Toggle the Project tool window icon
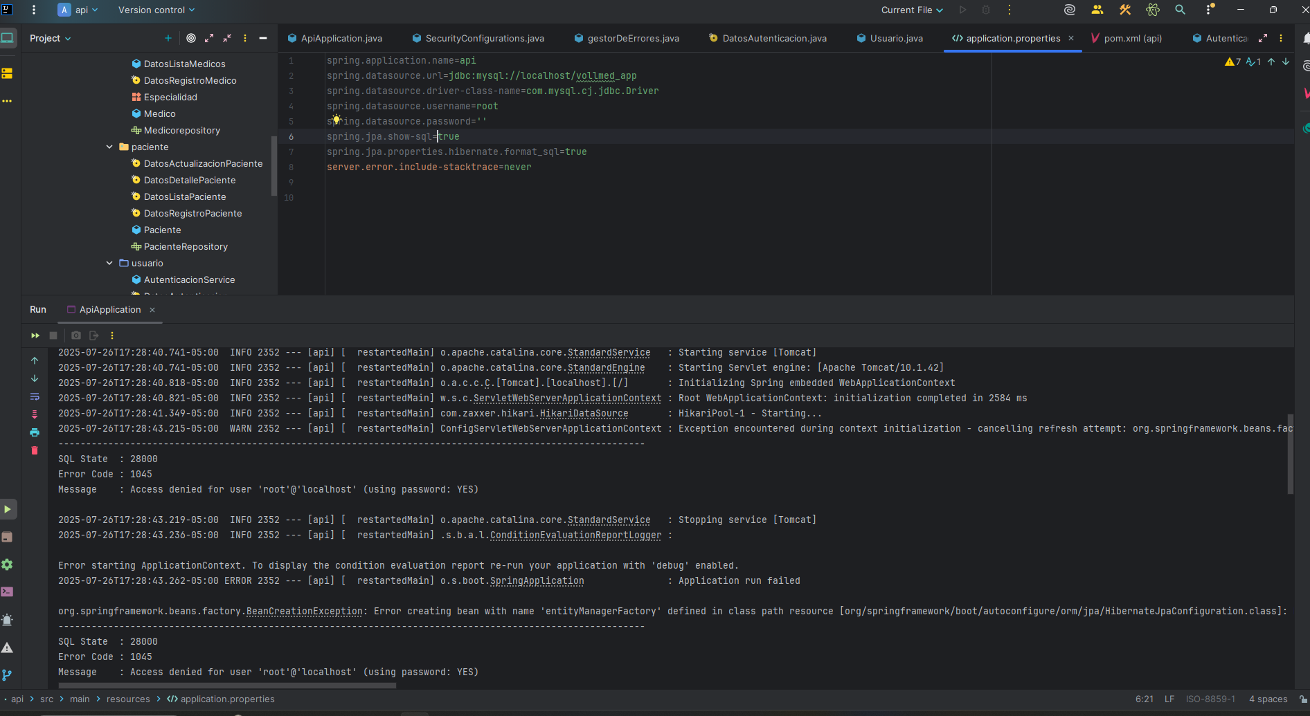 pos(8,38)
